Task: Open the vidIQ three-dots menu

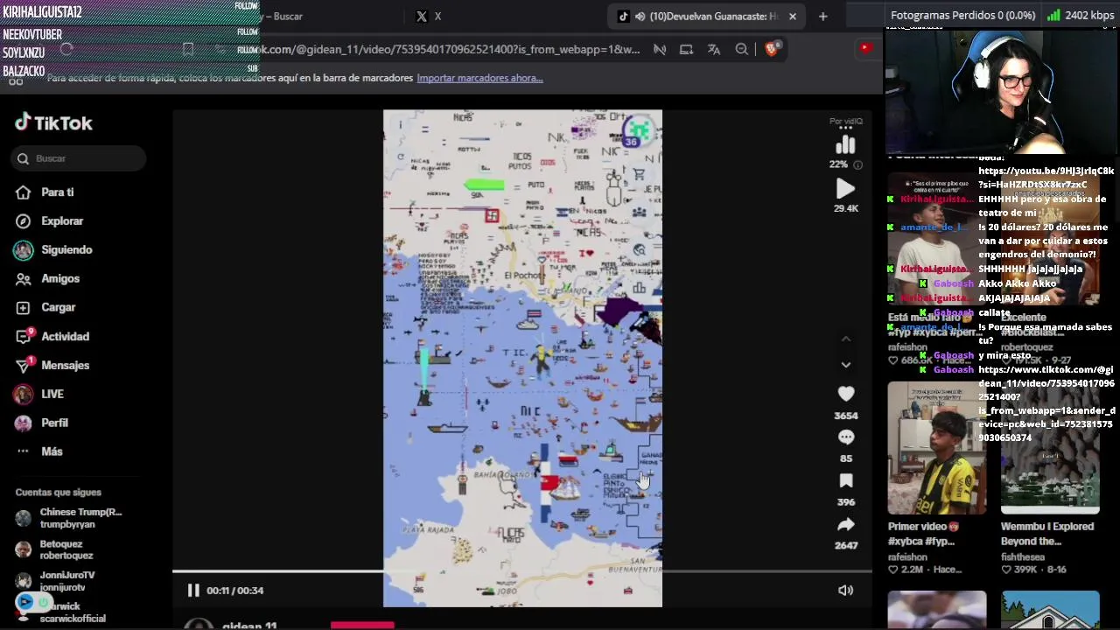Action: click(x=845, y=129)
